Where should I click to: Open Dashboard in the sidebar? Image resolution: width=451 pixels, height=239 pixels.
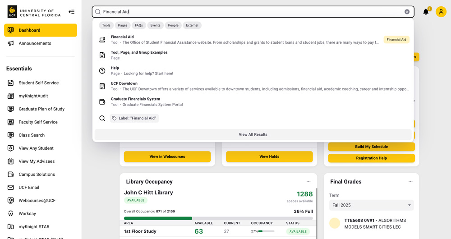pyautogui.click(x=41, y=30)
